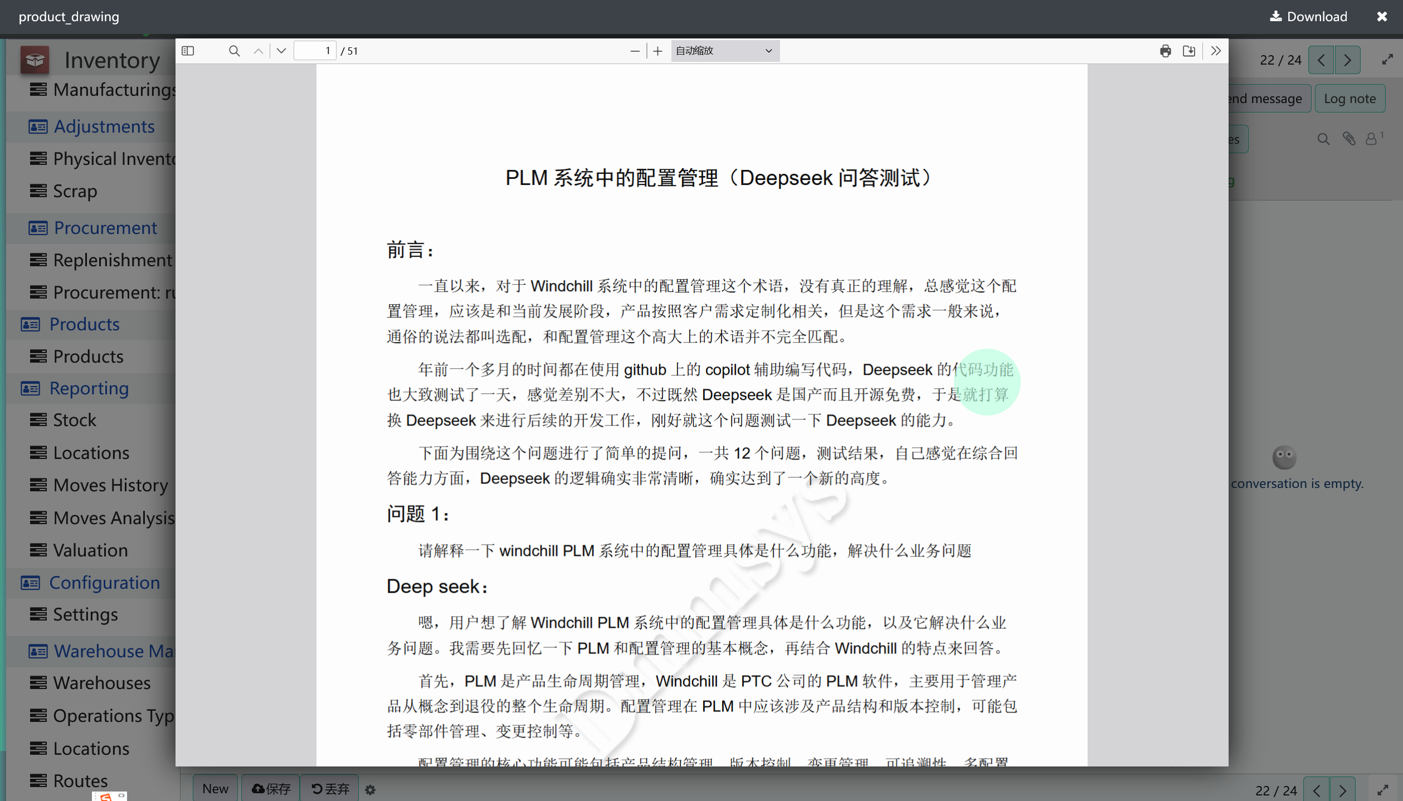Click the Procurement: run scheduler item
Viewport: 1403px width, 801px height.
[103, 292]
